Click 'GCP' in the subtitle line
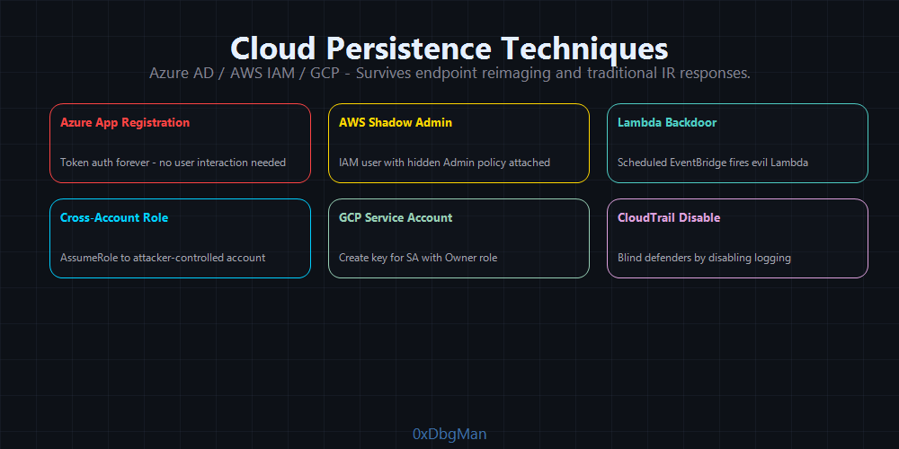Viewport: 899px width, 449px height. click(325, 74)
